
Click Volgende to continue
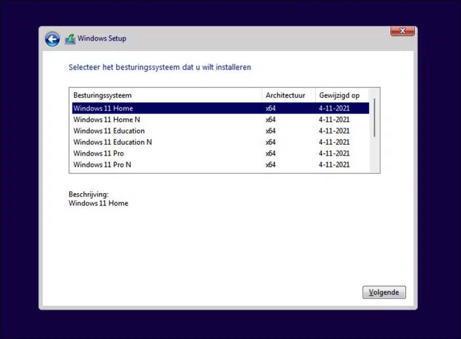(x=384, y=292)
